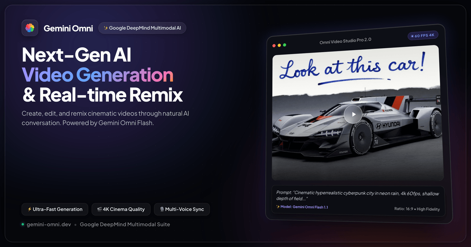Image resolution: width=471 pixels, height=247 pixels.
Task: Click the Google DeepMind Multimodal Suite text
Action: click(125, 224)
